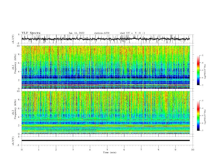The height and width of the screenshot is (168, 217).
Task: Click the "8" frequency tick of ch.1
Action: tap(19, 54)
